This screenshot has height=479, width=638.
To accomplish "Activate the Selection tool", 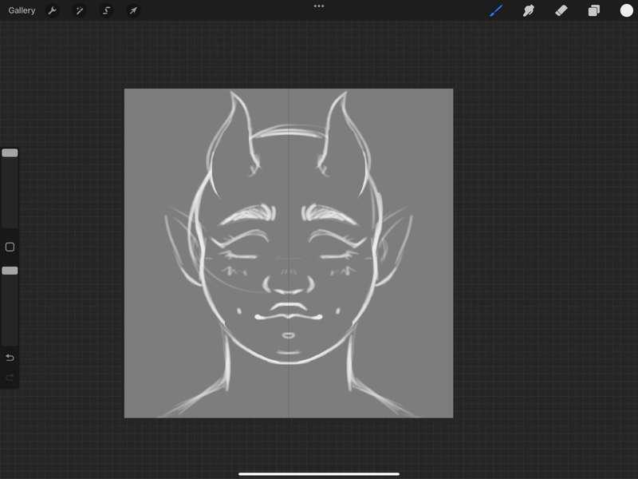I will click(x=107, y=10).
